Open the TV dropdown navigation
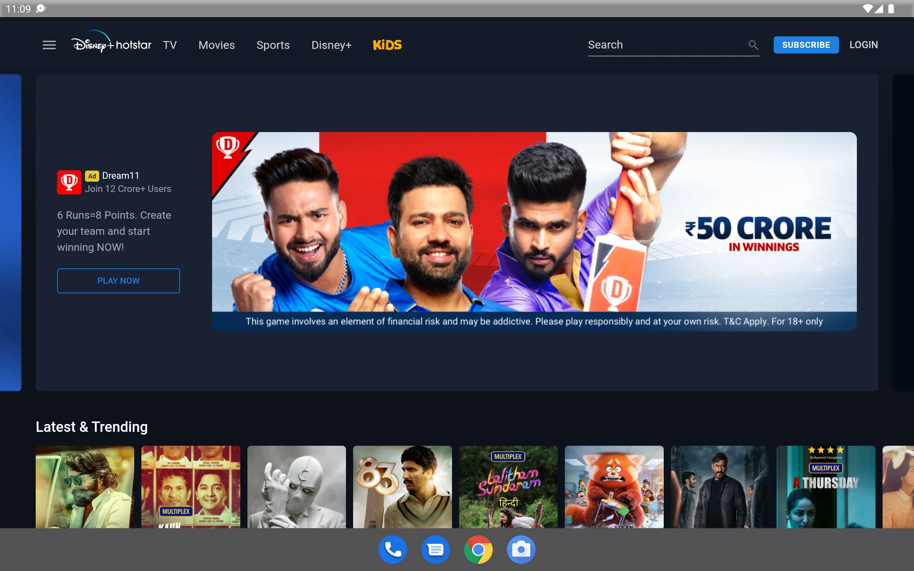This screenshot has height=571, width=914. tap(170, 45)
